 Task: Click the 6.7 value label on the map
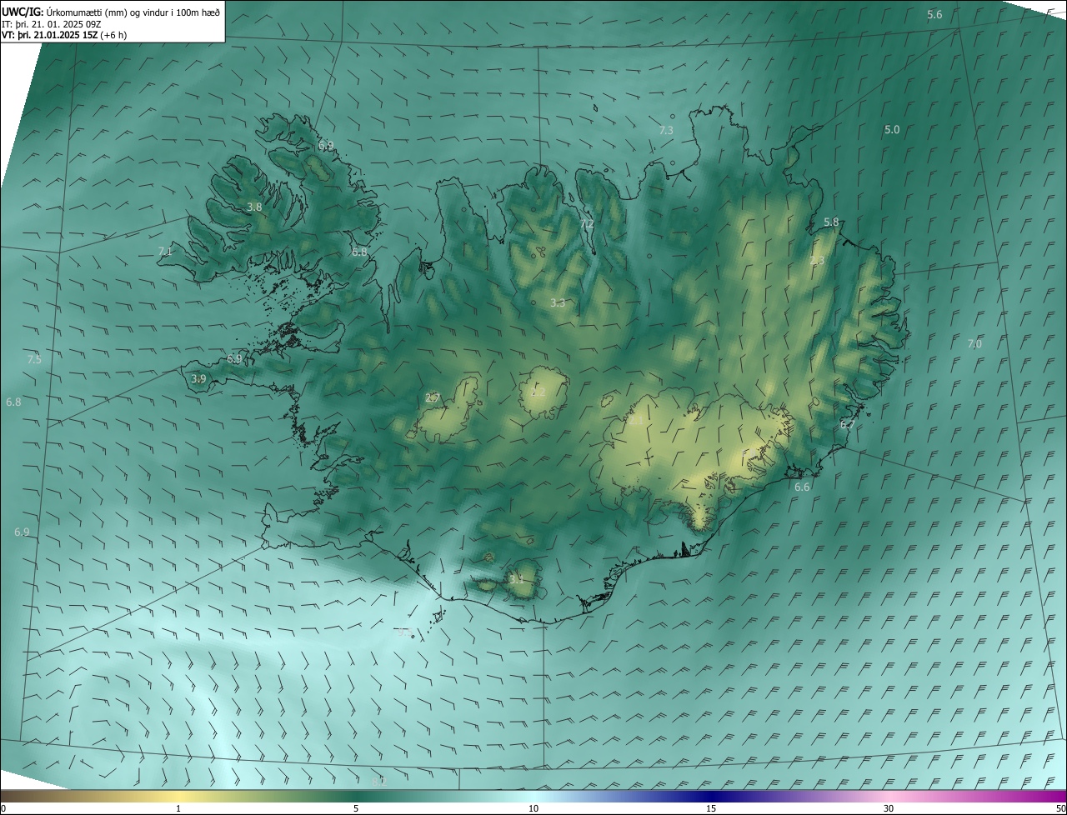[848, 424]
